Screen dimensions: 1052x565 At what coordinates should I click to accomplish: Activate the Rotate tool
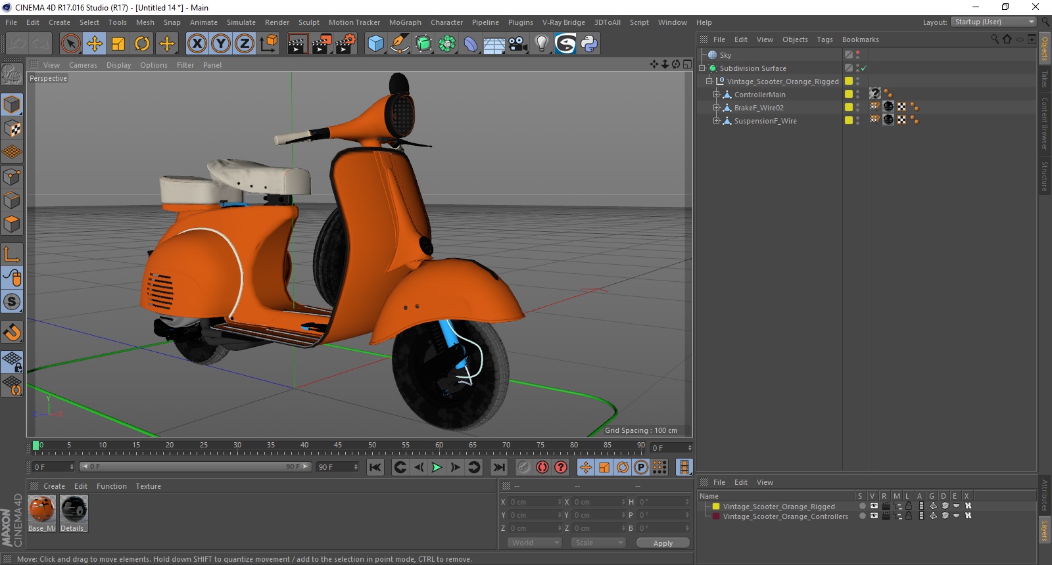click(142, 44)
